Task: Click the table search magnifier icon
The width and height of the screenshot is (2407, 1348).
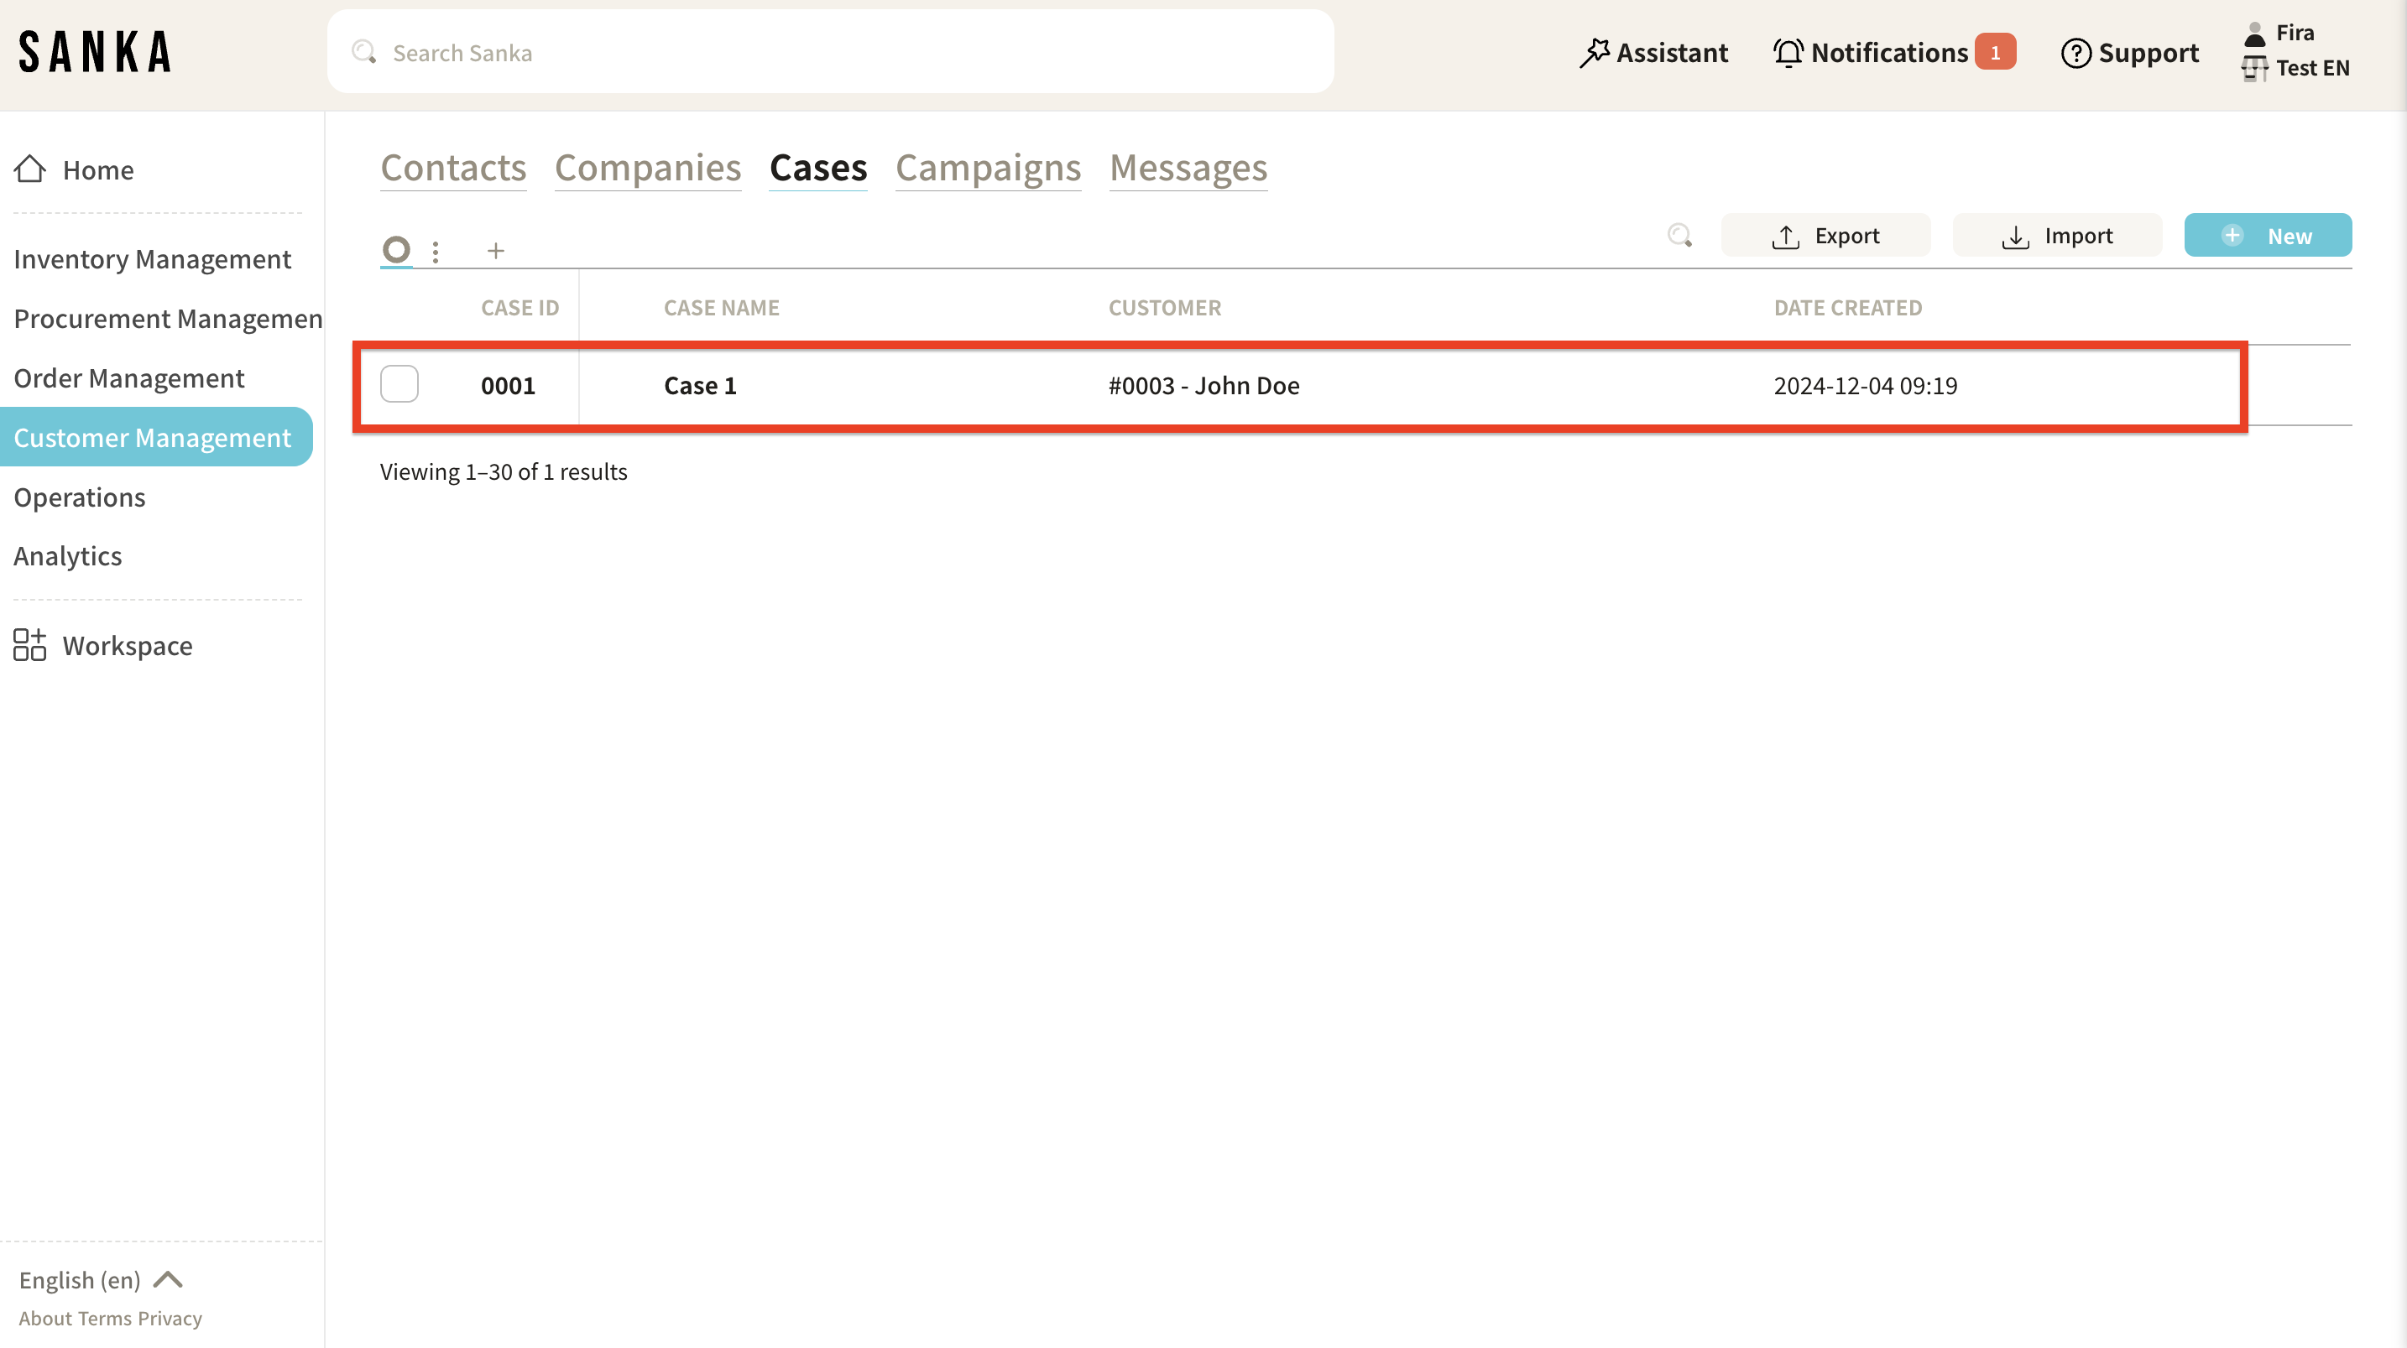Action: pyautogui.click(x=1679, y=236)
